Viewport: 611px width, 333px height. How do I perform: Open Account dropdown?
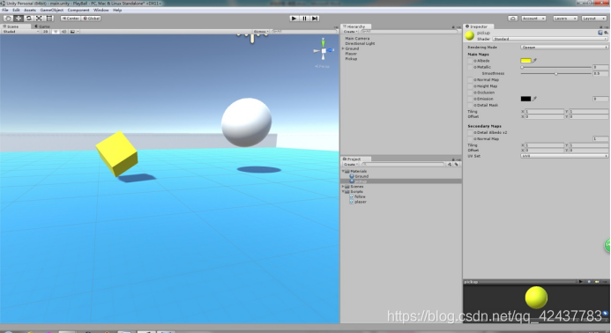coord(533,18)
